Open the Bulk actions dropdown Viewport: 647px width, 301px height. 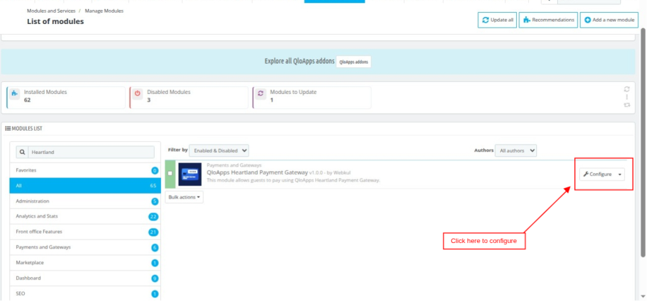pyautogui.click(x=184, y=197)
